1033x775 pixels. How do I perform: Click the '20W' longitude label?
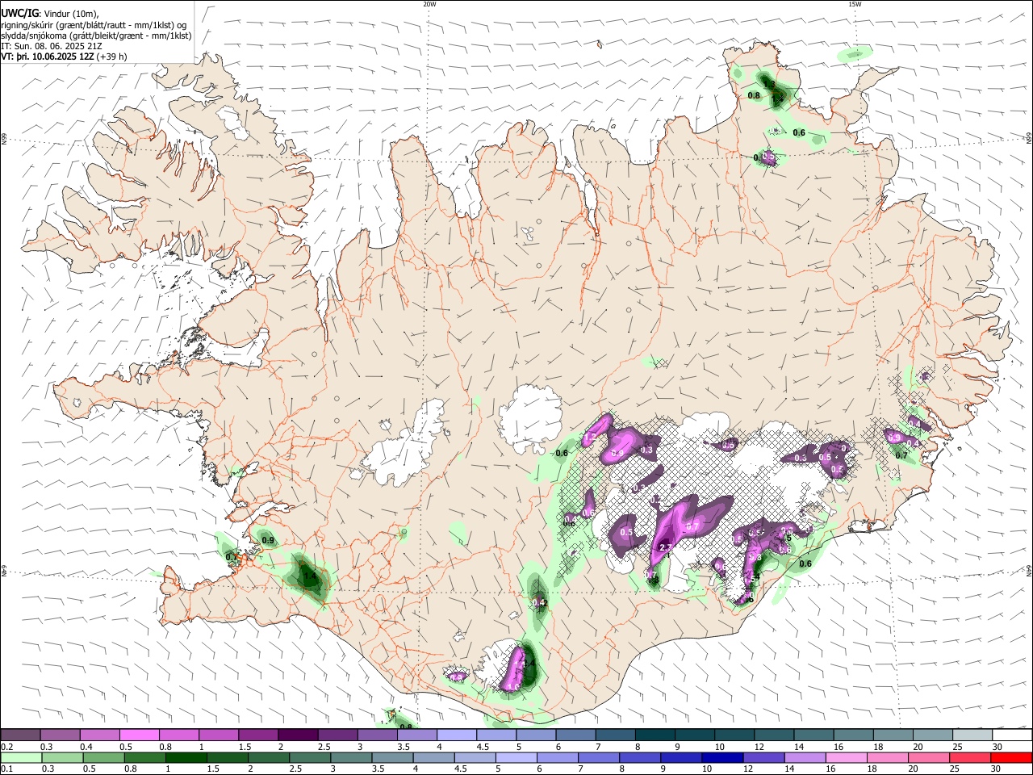pyautogui.click(x=429, y=4)
